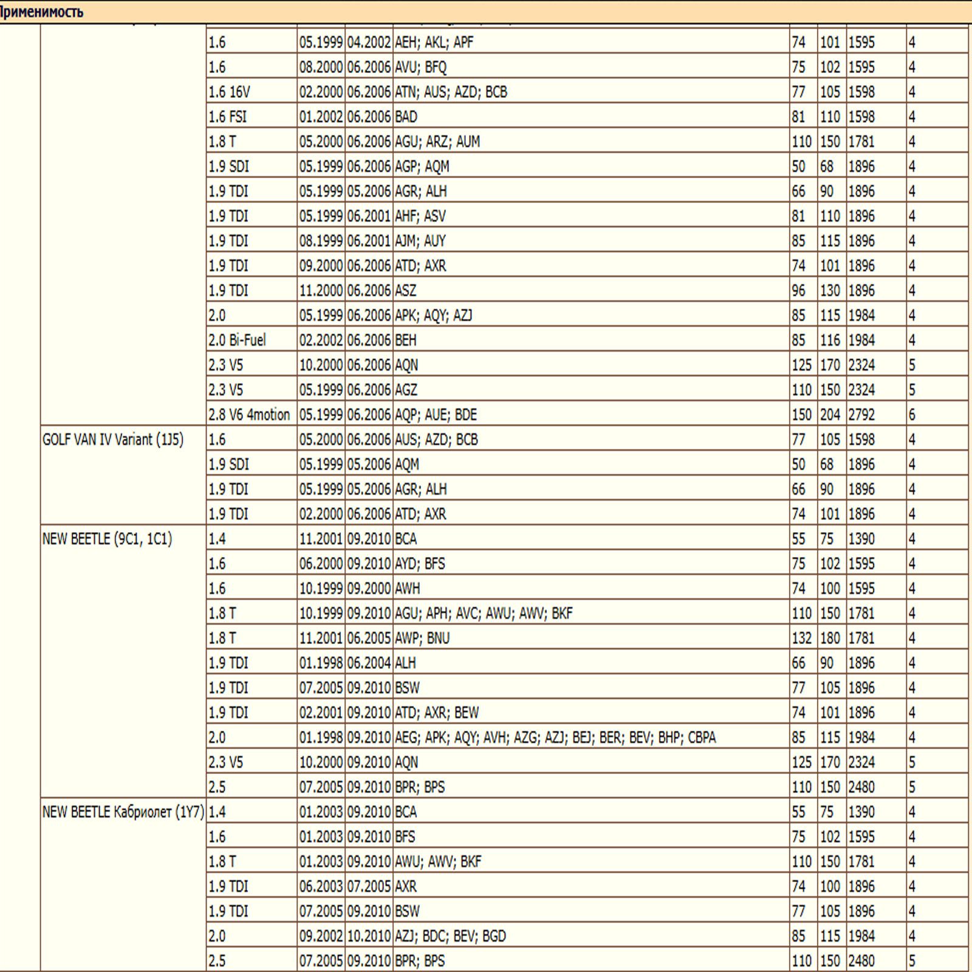Click the 116 horsepower value

[x=830, y=340]
